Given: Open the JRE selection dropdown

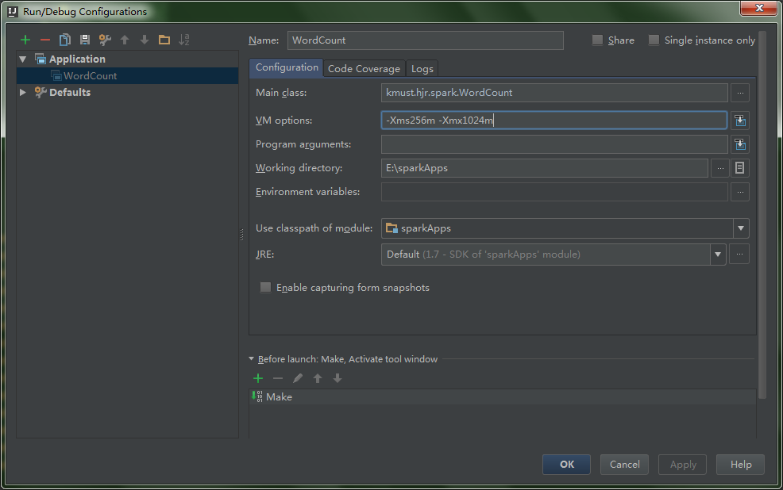Looking at the screenshot, I should pos(717,254).
